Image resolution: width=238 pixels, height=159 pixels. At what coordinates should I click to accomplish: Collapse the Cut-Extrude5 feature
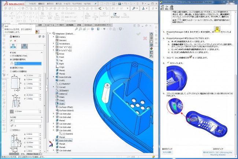coord(53,130)
